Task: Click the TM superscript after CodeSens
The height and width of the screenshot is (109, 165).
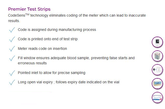Action: click(27, 15)
